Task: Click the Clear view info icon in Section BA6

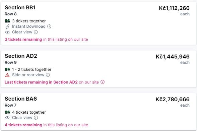Action: pyautogui.click(x=36, y=118)
